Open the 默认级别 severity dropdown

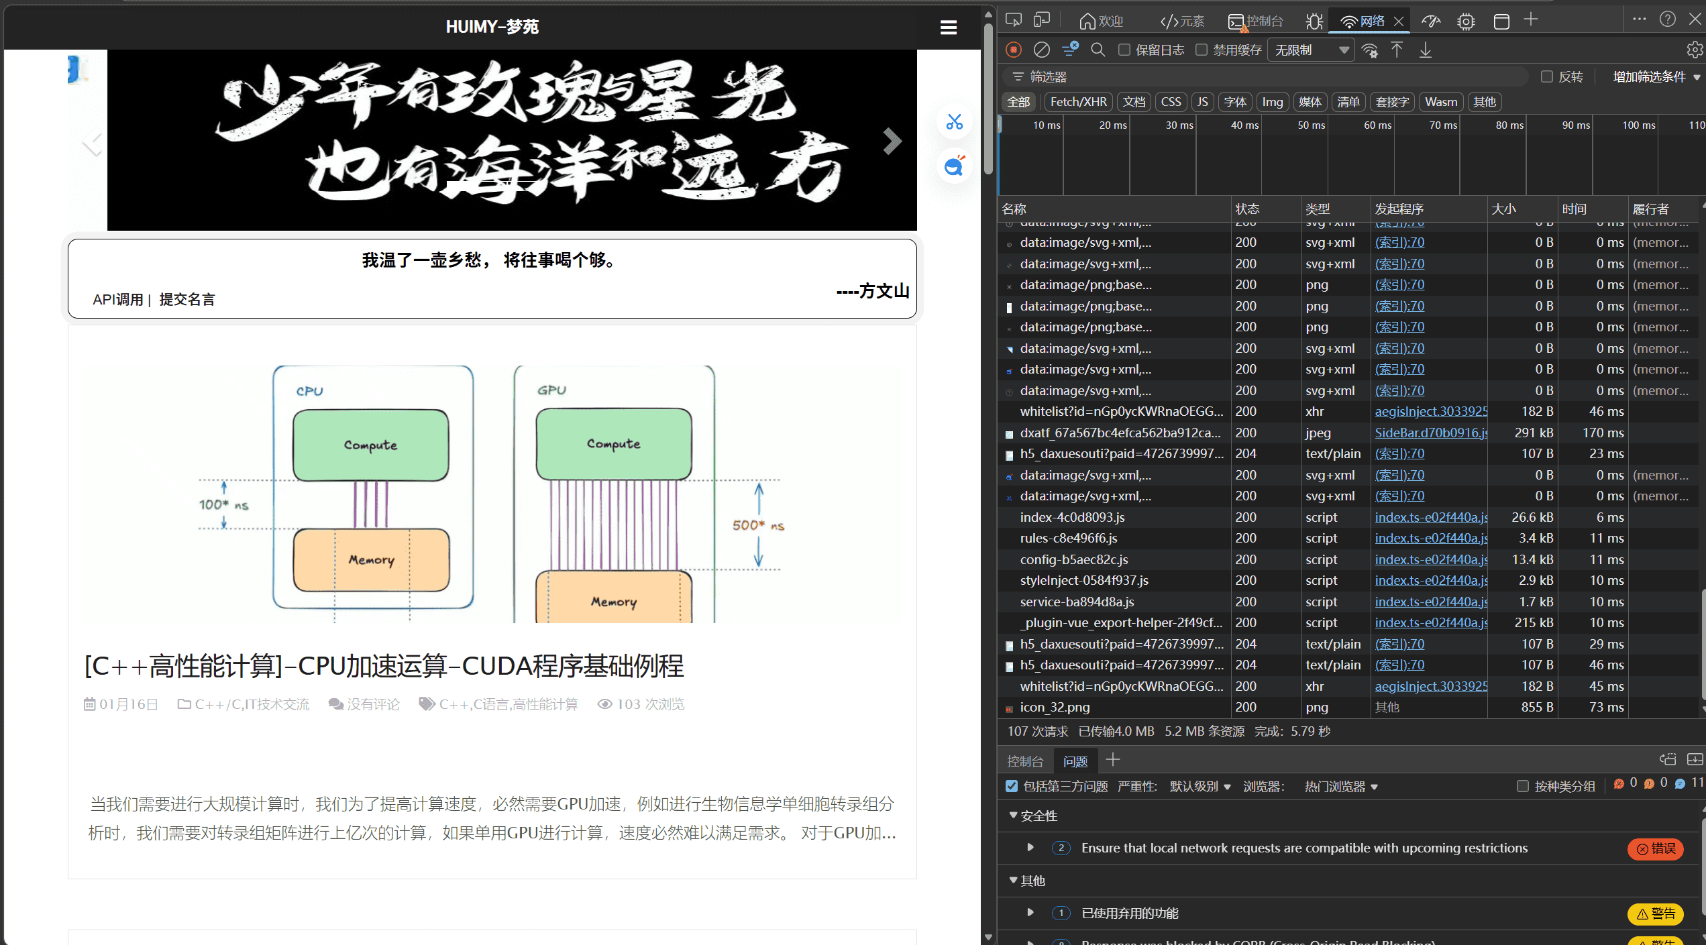[x=1199, y=786]
